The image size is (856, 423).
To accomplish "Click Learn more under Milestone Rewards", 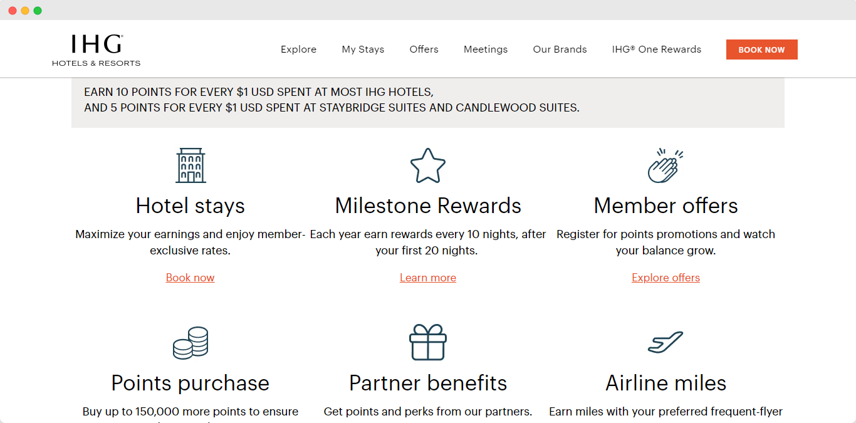I will point(428,277).
